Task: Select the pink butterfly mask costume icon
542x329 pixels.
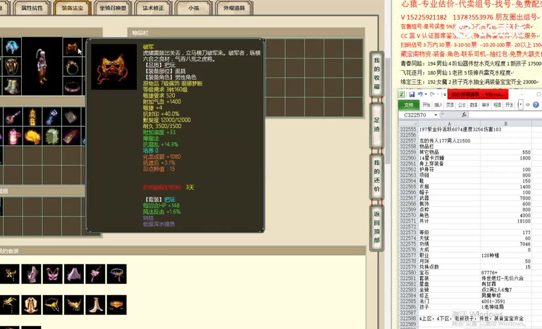Action: click(x=52, y=274)
